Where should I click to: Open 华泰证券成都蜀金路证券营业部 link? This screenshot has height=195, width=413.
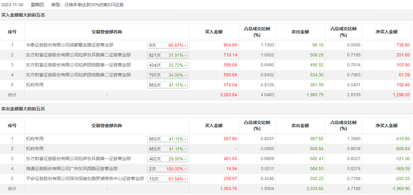(70, 45)
